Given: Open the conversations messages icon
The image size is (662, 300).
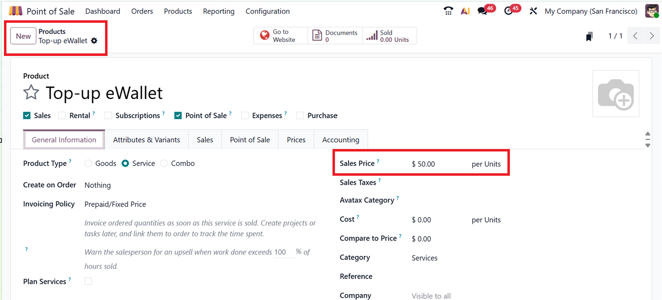Looking at the screenshot, I should click(482, 11).
